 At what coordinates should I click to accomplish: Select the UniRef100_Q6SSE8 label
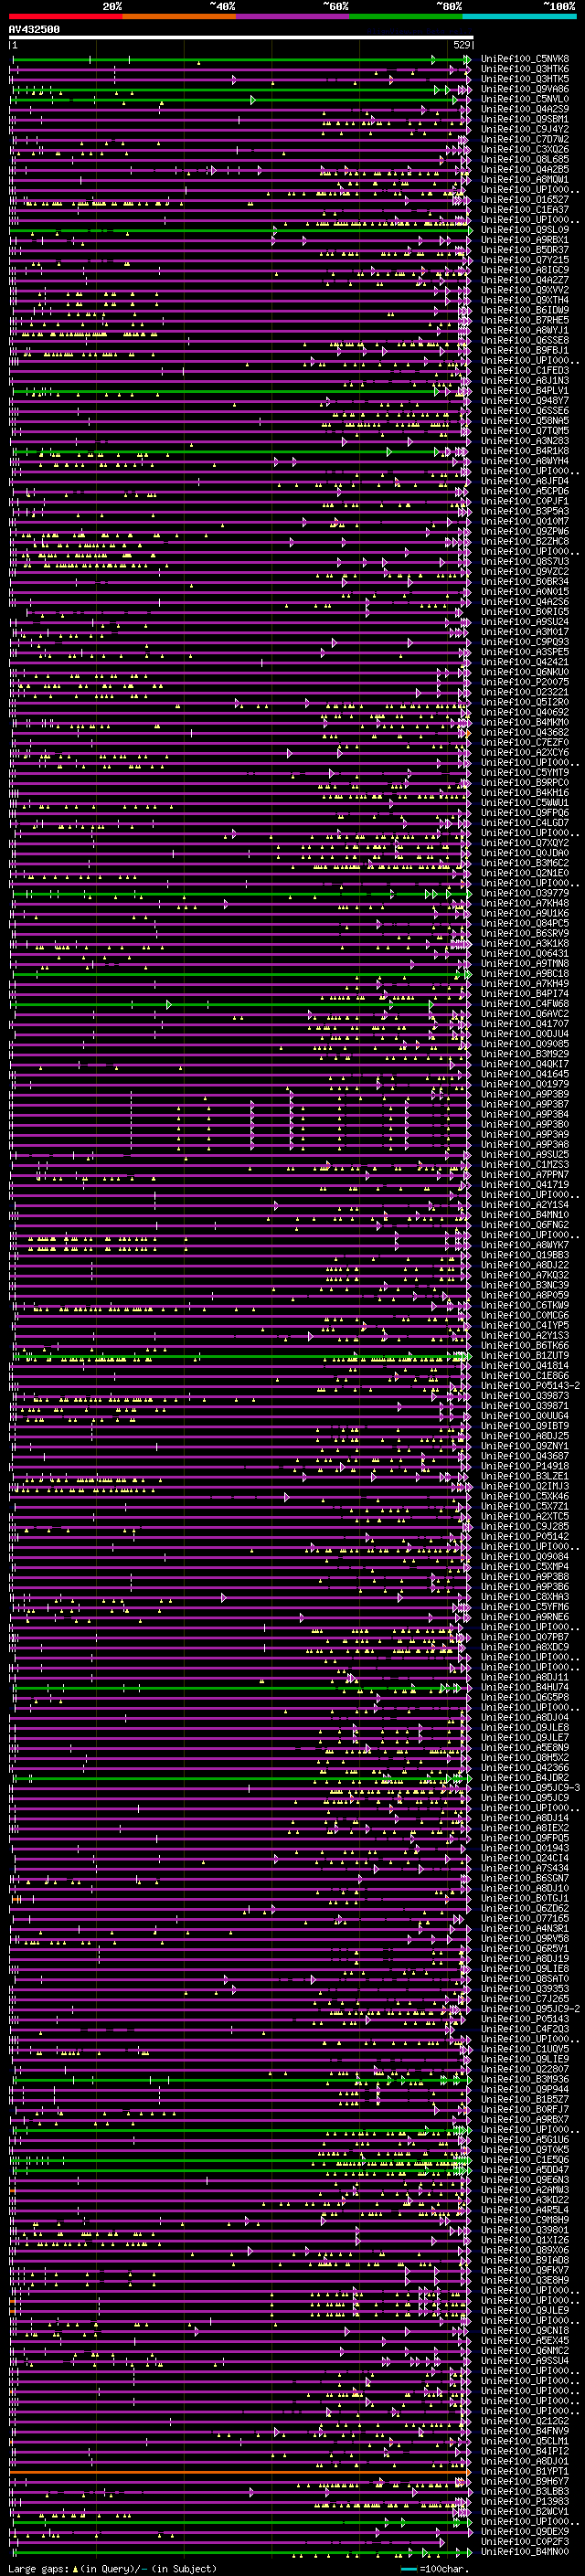coord(525,340)
